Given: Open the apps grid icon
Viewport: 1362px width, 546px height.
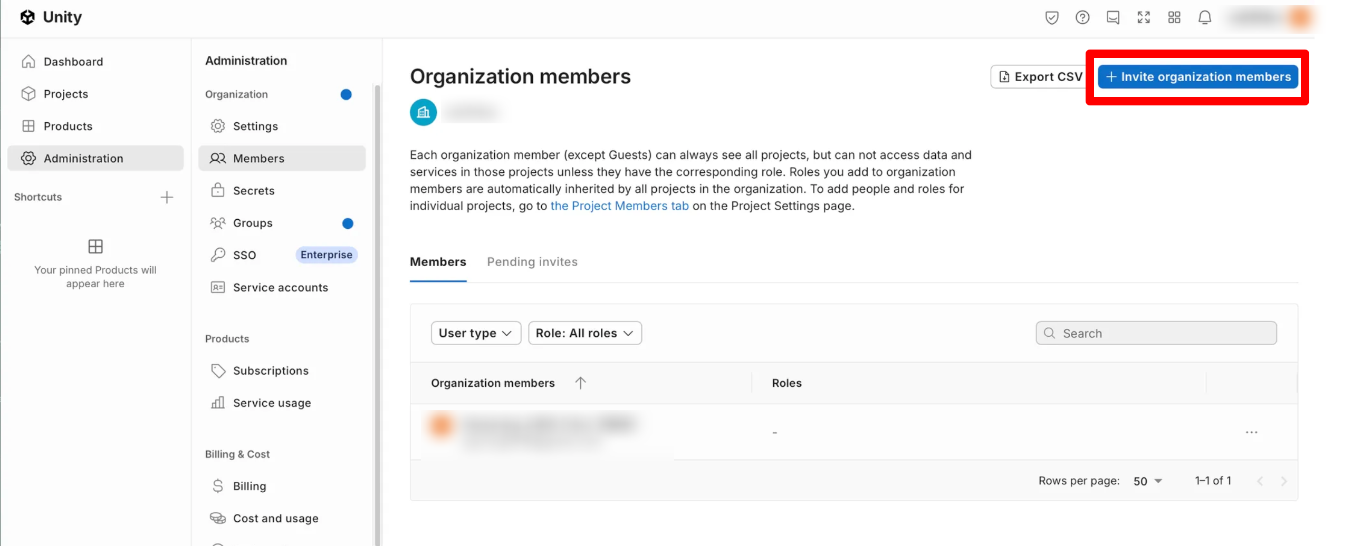Looking at the screenshot, I should (x=1174, y=17).
